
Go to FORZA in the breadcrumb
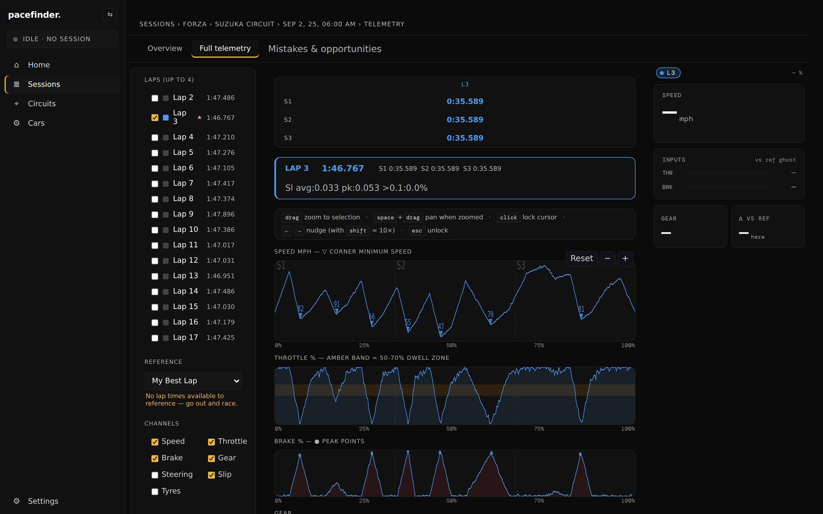click(x=195, y=24)
